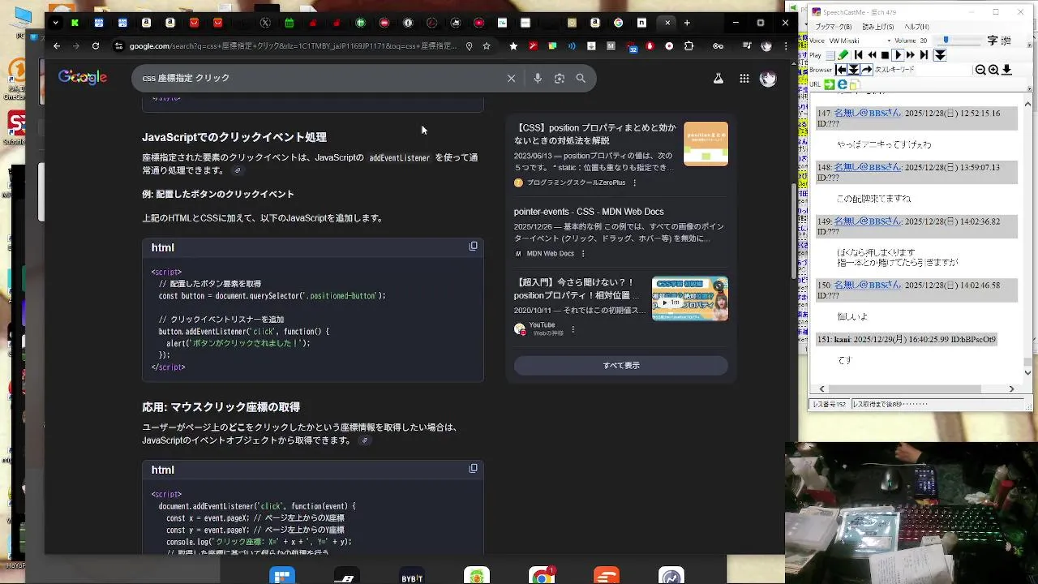Click download arrow icon in SpeechCastMe

(1007, 71)
